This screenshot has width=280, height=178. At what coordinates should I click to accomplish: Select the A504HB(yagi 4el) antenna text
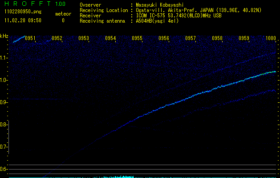pyautogui.click(x=157, y=21)
